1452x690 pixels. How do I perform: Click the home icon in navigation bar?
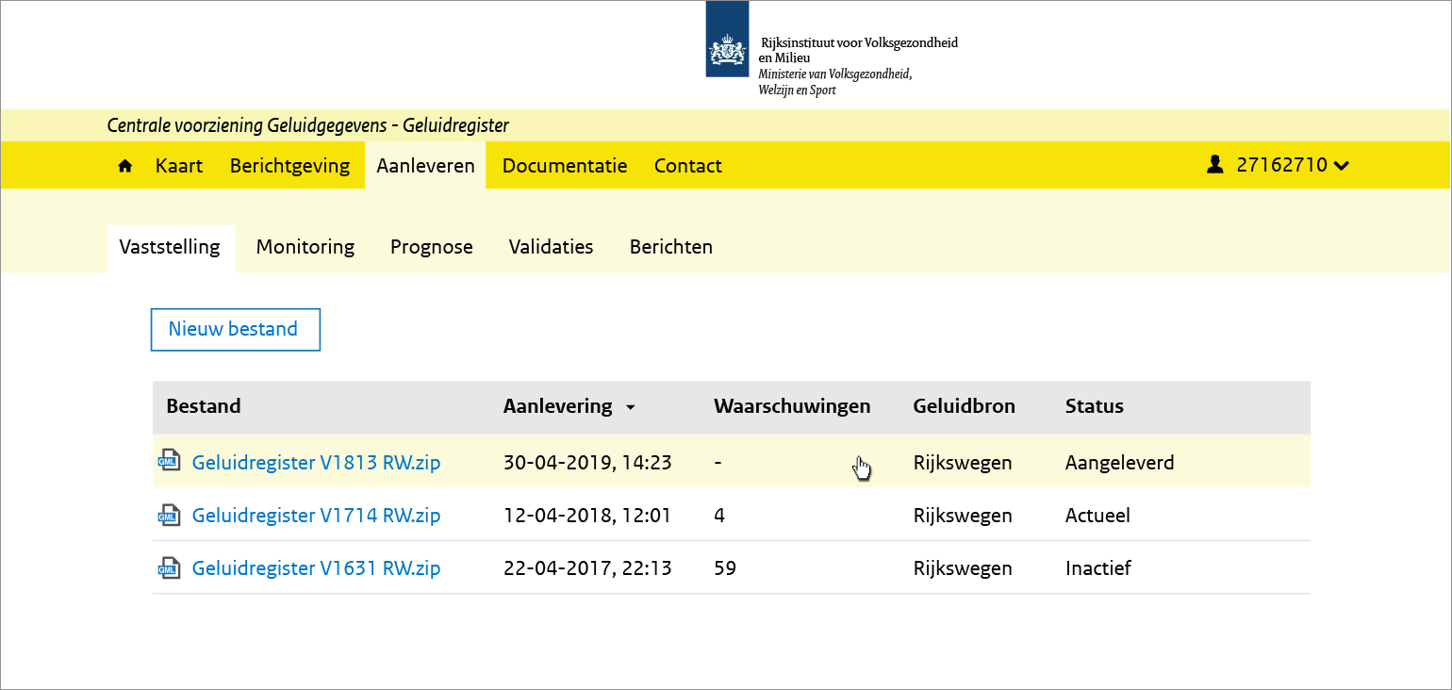point(124,166)
